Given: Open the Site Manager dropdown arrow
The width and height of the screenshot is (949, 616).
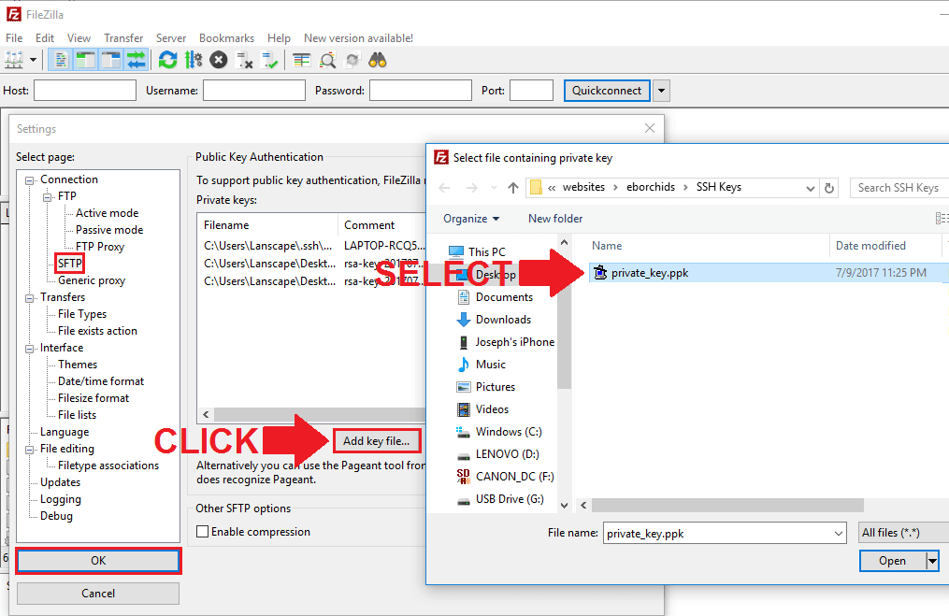Looking at the screenshot, I should tap(33, 60).
